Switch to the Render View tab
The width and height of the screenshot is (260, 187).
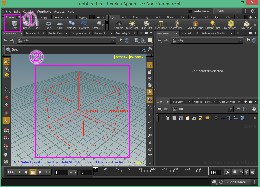[x=55, y=33]
